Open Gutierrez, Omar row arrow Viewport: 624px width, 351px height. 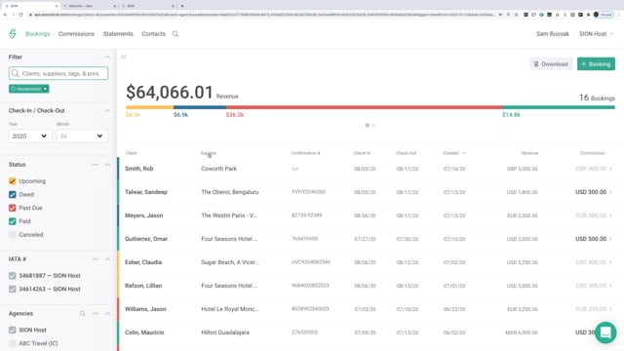coord(611,239)
